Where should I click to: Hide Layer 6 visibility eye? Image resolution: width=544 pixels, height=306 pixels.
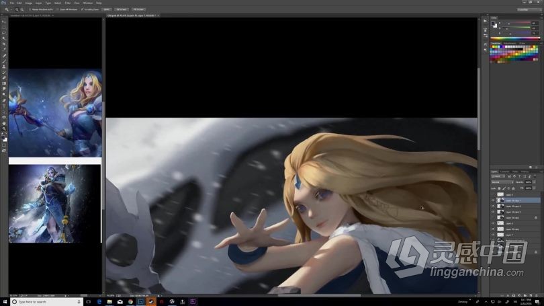[x=493, y=223]
